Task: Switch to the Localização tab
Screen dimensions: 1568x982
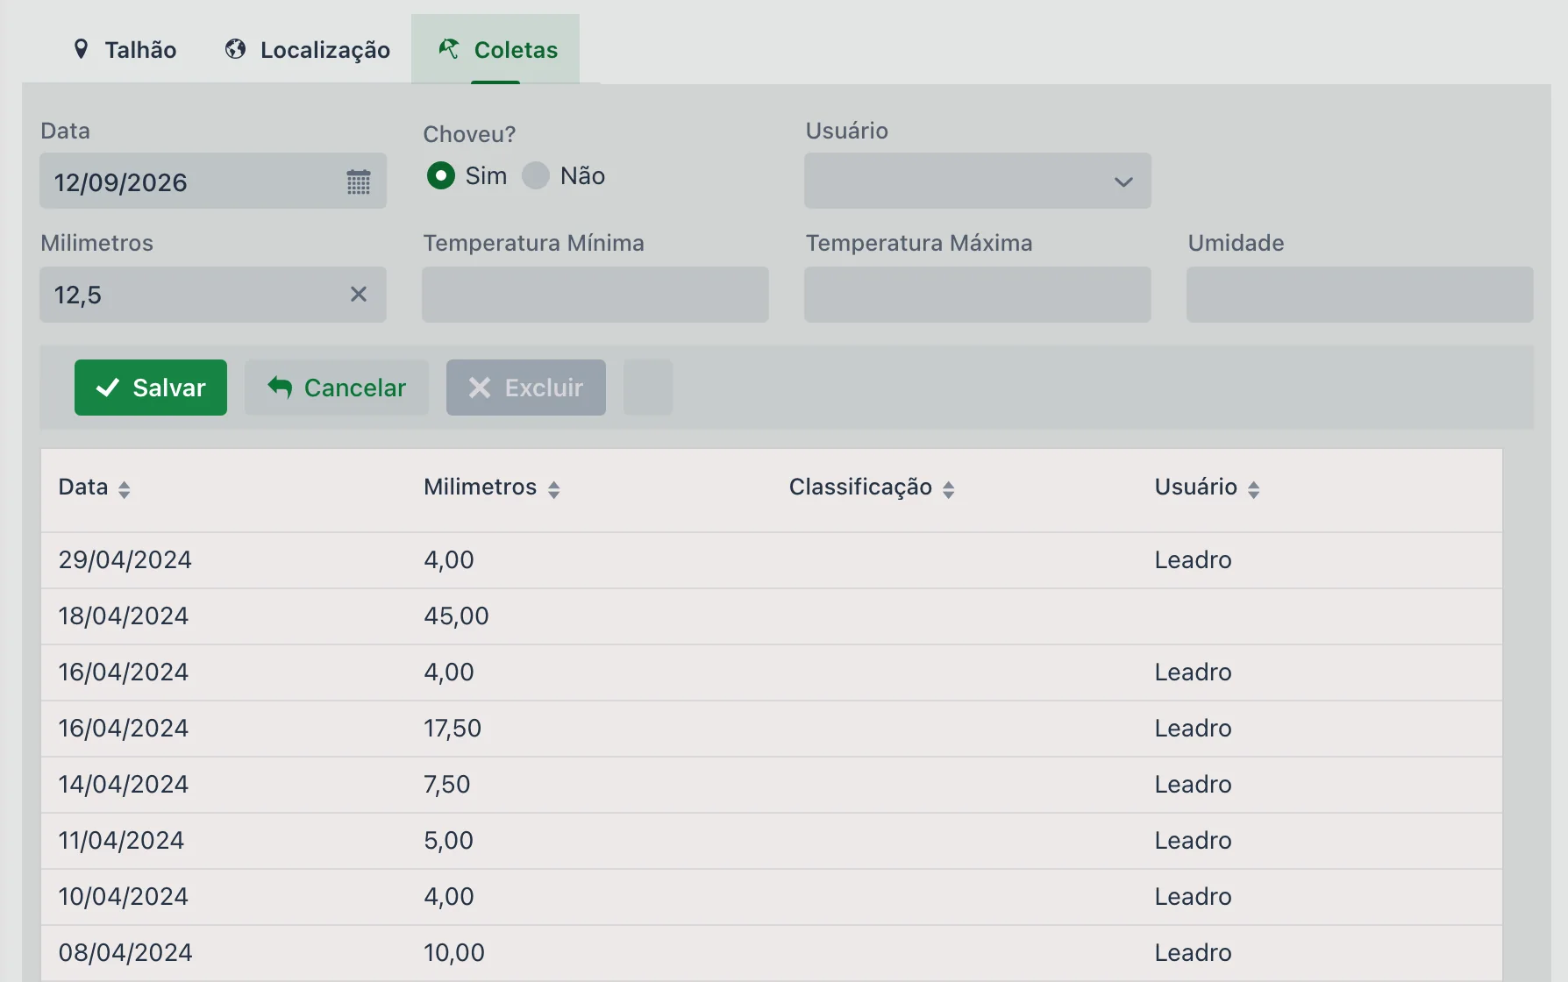Action: point(307,49)
